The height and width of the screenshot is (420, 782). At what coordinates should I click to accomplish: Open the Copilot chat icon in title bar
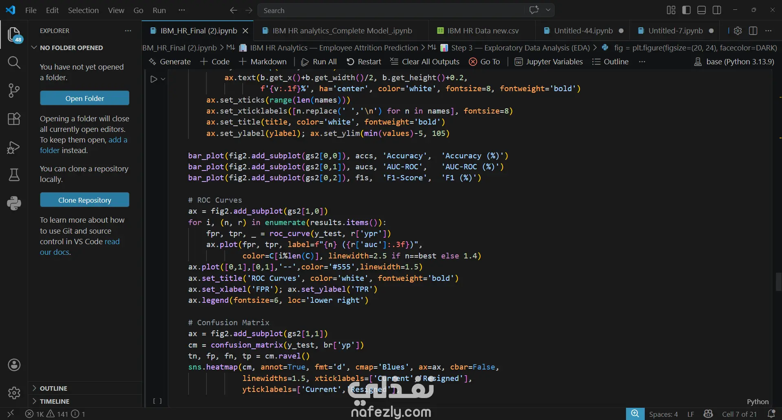(x=534, y=10)
